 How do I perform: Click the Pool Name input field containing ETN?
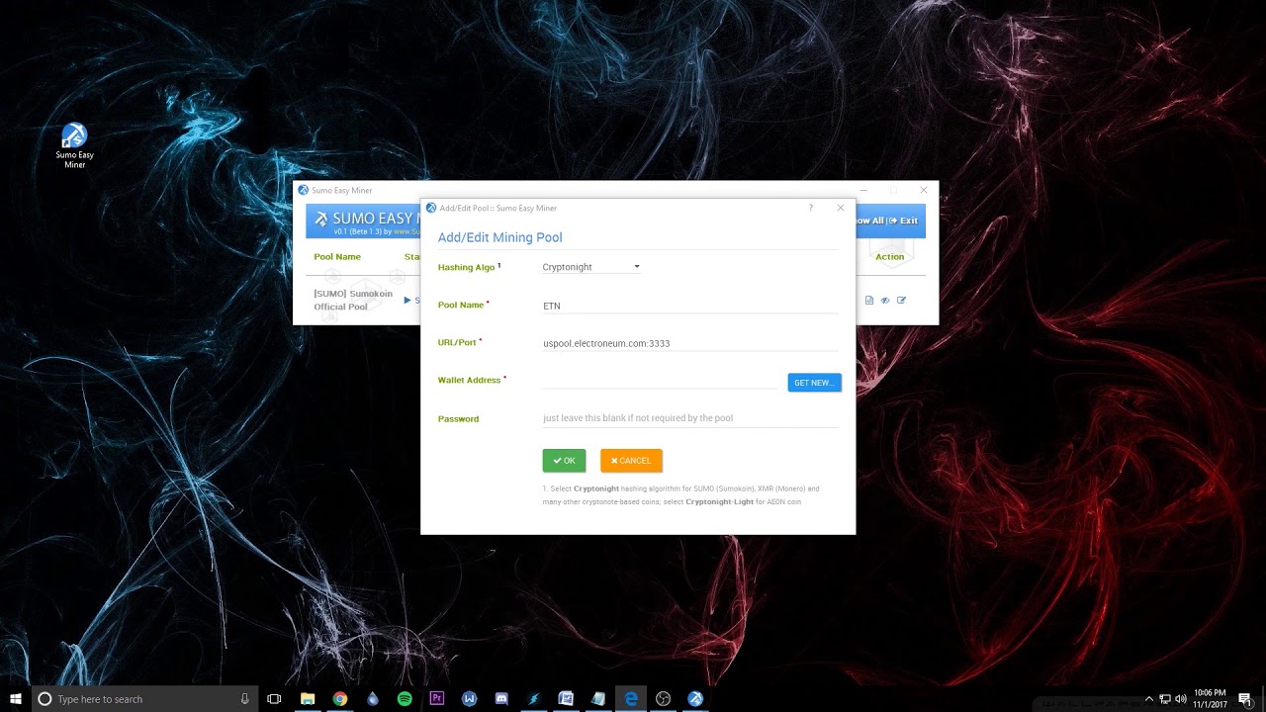[689, 306]
